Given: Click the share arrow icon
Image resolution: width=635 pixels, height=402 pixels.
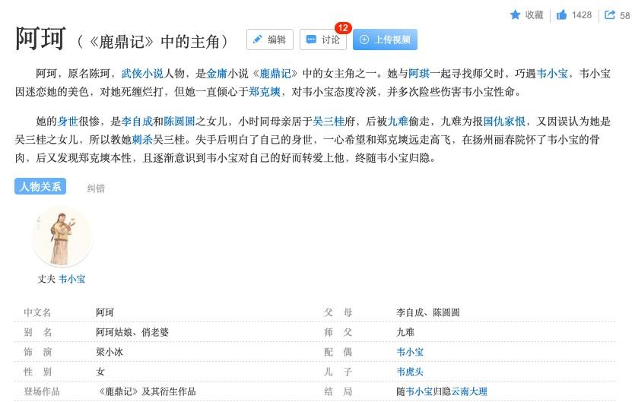Looking at the screenshot, I should tap(609, 15).
